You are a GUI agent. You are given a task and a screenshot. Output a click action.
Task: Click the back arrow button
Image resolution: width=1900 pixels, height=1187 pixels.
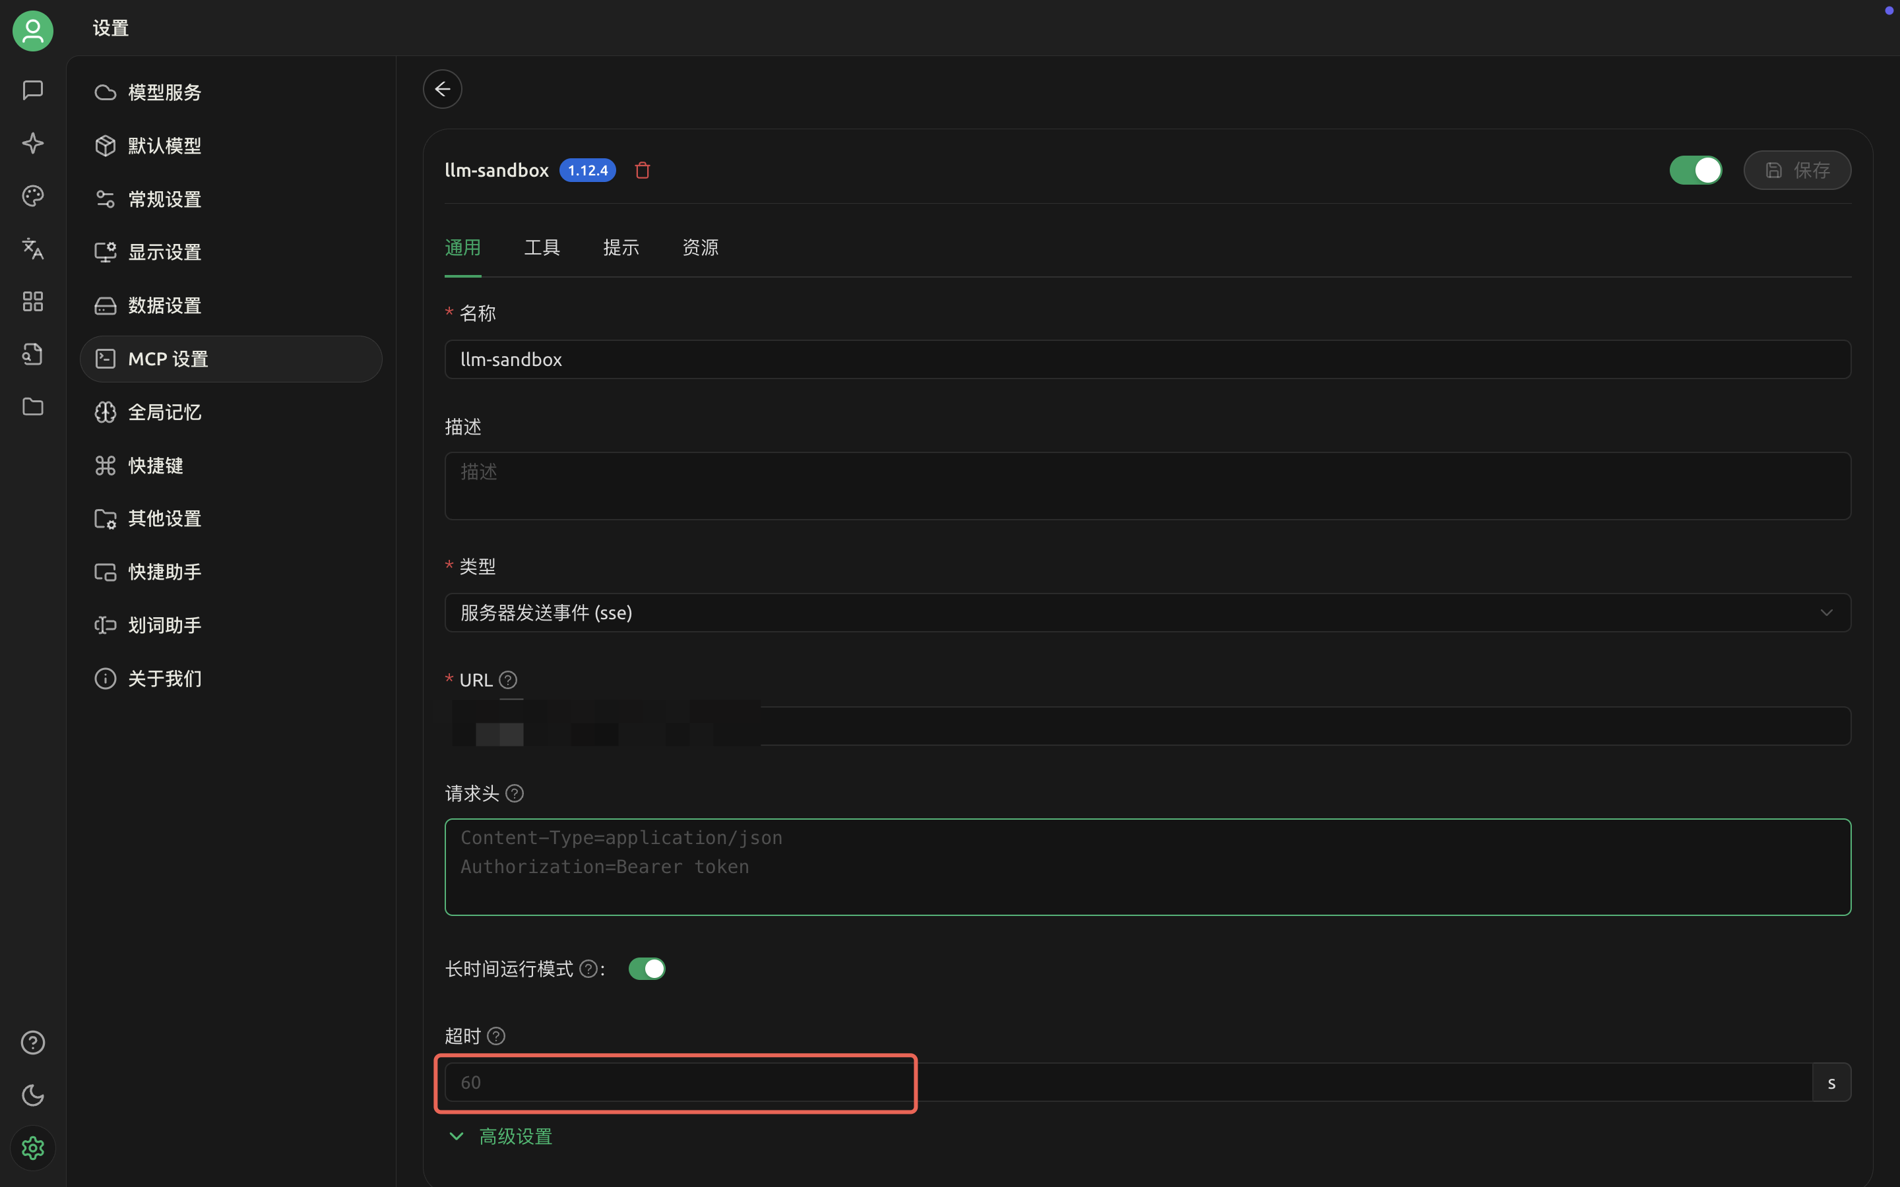point(442,89)
